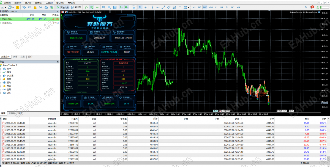This screenshot has height=167, width=330.
Task: Click the zoom in magnifier icon
Action: click(x=104, y=7)
